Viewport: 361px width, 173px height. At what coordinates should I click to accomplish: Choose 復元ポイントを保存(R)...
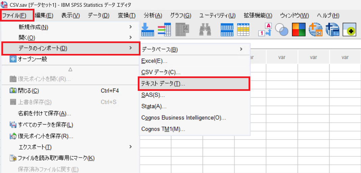coord(70,136)
